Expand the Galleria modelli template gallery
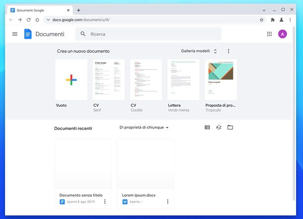Screen dimensions: 303x219 [x=199, y=51]
